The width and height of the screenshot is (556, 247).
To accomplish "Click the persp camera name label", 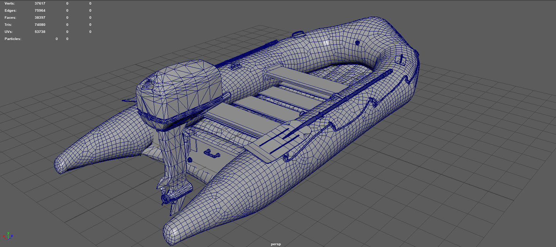I will (x=276, y=244).
